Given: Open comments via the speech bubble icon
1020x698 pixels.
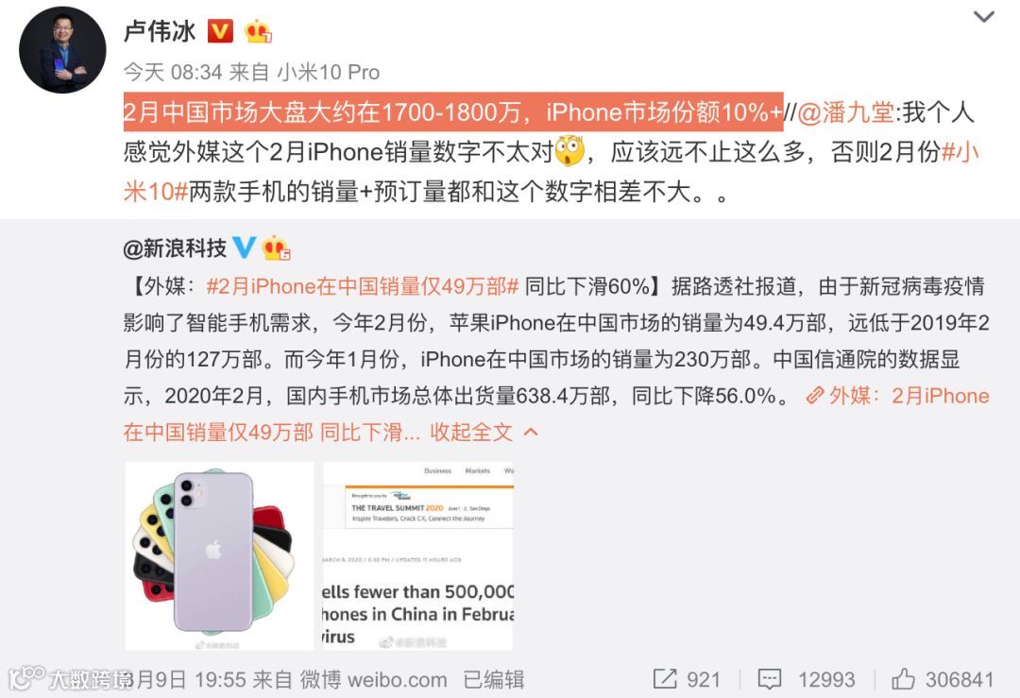Looking at the screenshot, I should (x=770, y=679).
